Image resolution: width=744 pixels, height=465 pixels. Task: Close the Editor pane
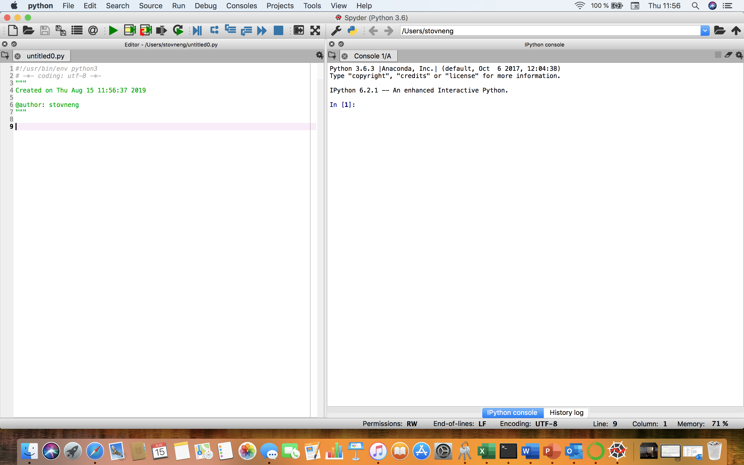tap(5, 44)
